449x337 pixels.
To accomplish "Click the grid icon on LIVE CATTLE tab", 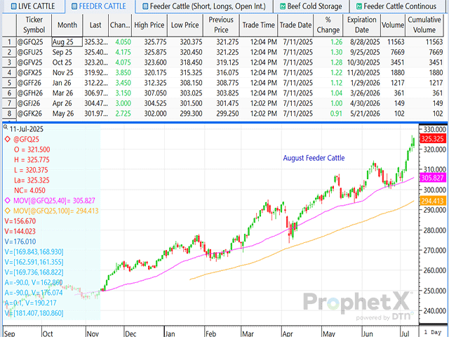I will (13, 6).
